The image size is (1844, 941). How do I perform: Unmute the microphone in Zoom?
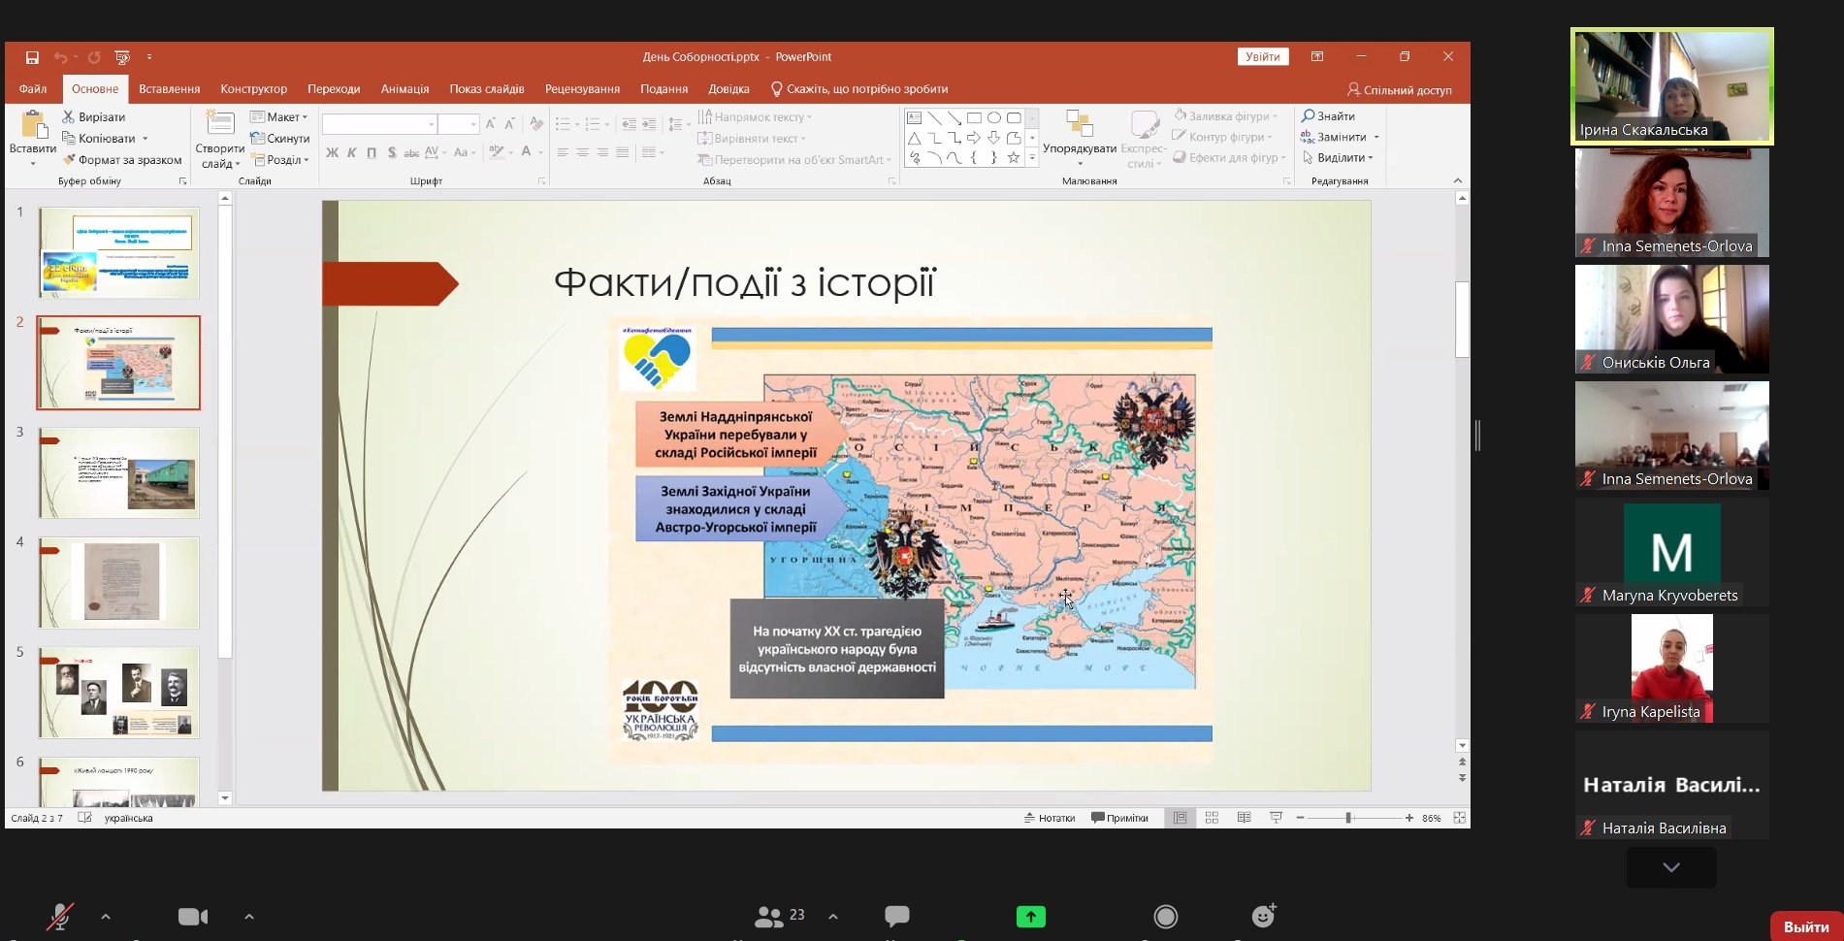coord(60,916)
